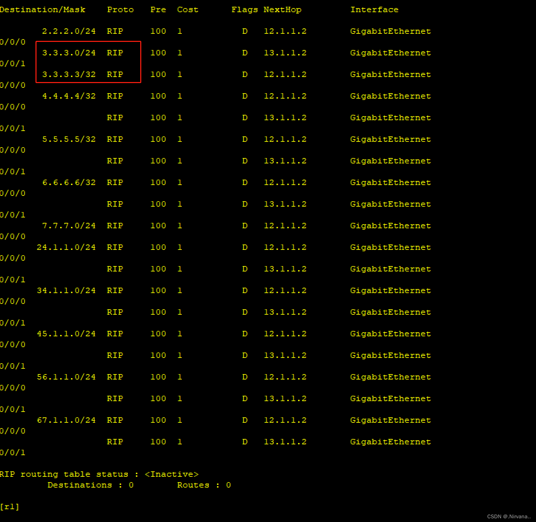Click destination 6.6.6.6/32
Viewport: 536px width, 522px height.
point(69,183)
